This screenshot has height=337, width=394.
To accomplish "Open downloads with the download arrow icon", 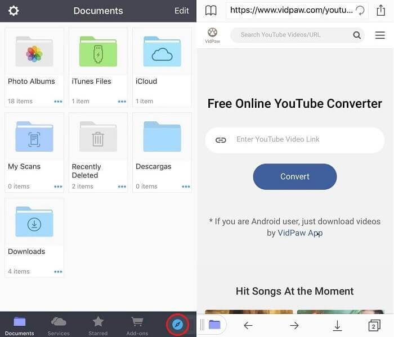I will click(x=337, y=325).
